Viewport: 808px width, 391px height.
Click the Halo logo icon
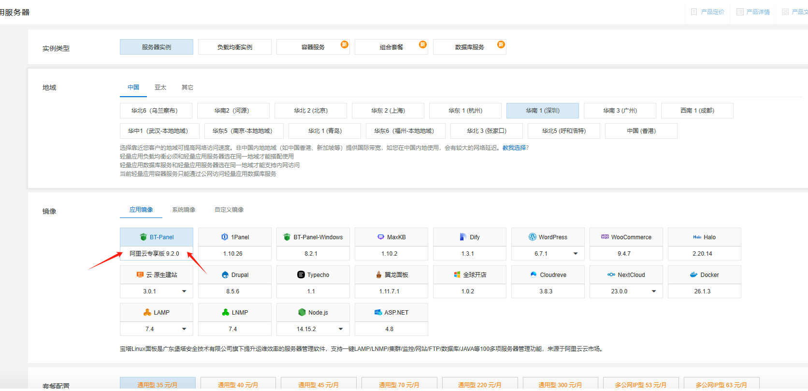click(x=697, y=237)
